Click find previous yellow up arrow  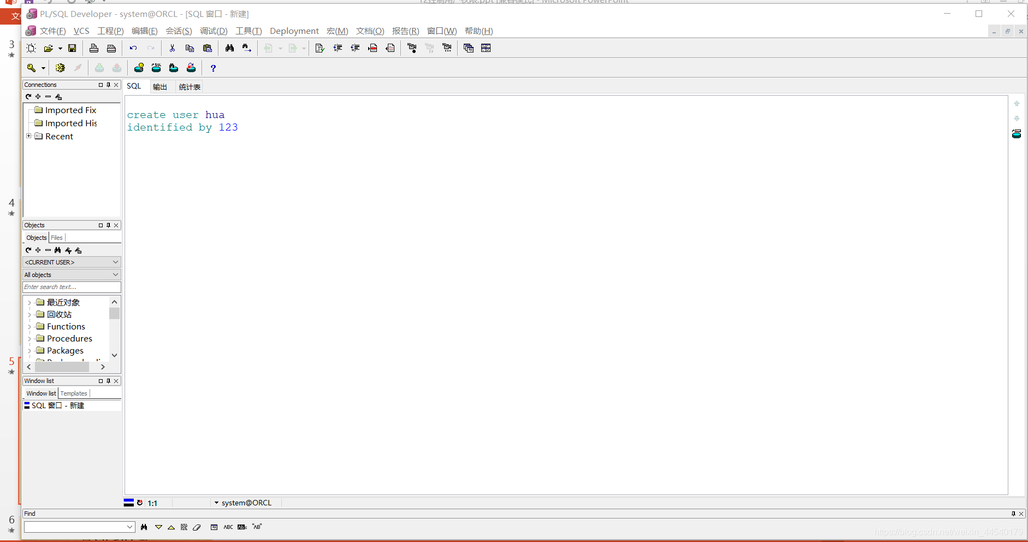point(171,527)
